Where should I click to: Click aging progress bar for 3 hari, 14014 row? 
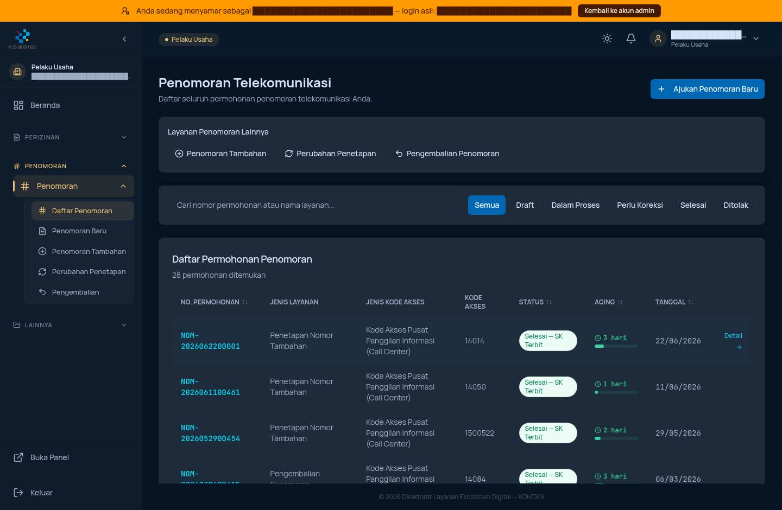[616, 346]
